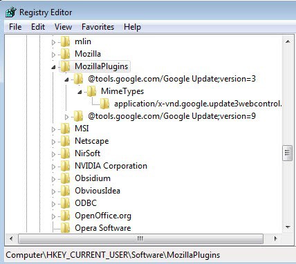Click the horizontal scrollbar left arrow
Screen dimensions: 296x264
pos(11,238)
